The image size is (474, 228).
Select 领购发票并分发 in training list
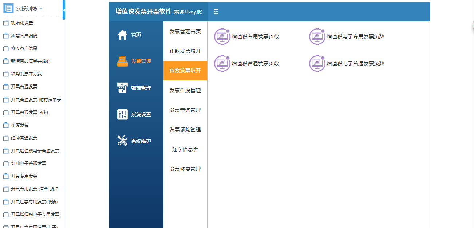tap(26, 74)
